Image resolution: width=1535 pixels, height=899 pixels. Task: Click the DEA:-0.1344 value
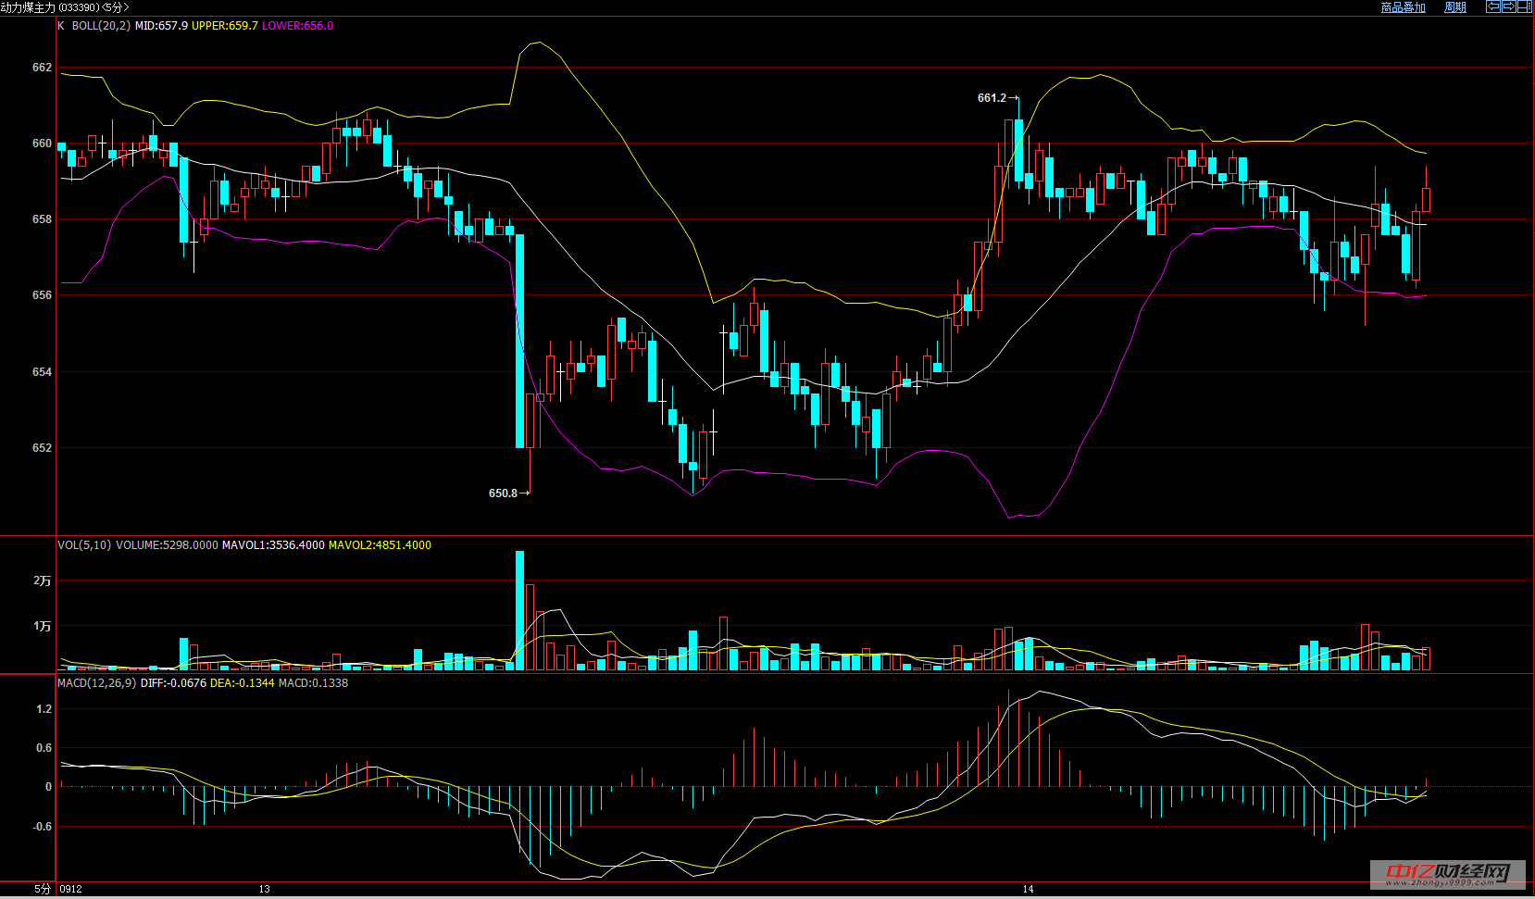(x=243, y=683)
